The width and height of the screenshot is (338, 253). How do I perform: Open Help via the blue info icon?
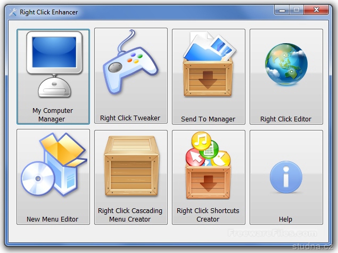click(286, 177)
